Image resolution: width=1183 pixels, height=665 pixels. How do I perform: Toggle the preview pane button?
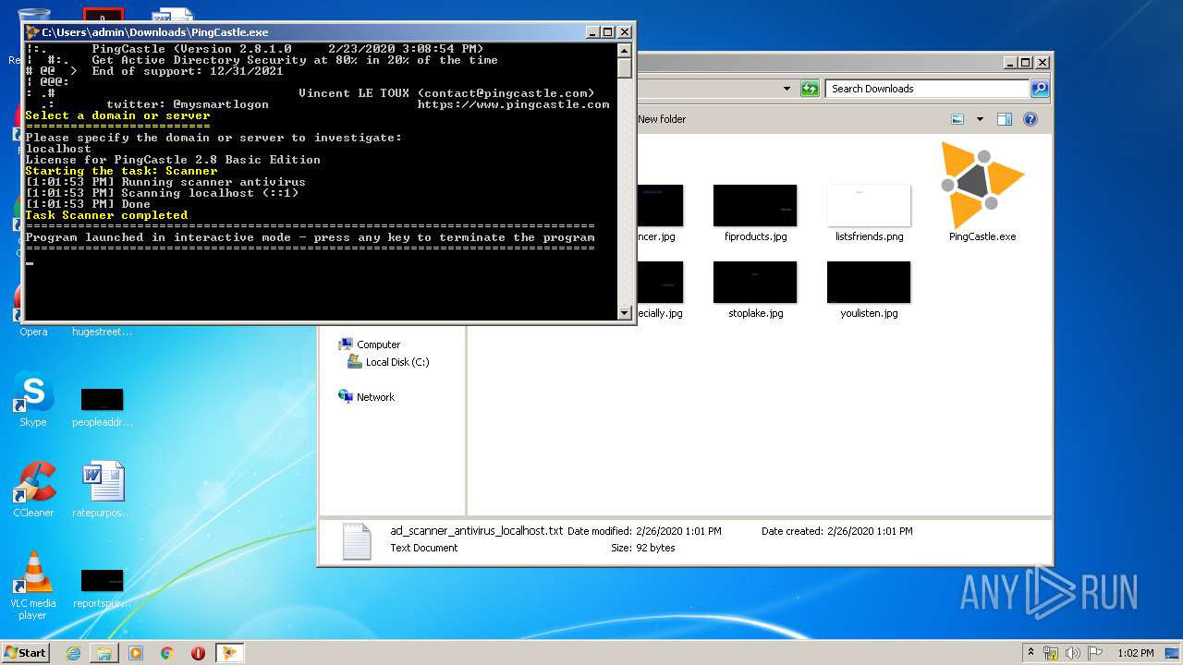pos(1005,119)
